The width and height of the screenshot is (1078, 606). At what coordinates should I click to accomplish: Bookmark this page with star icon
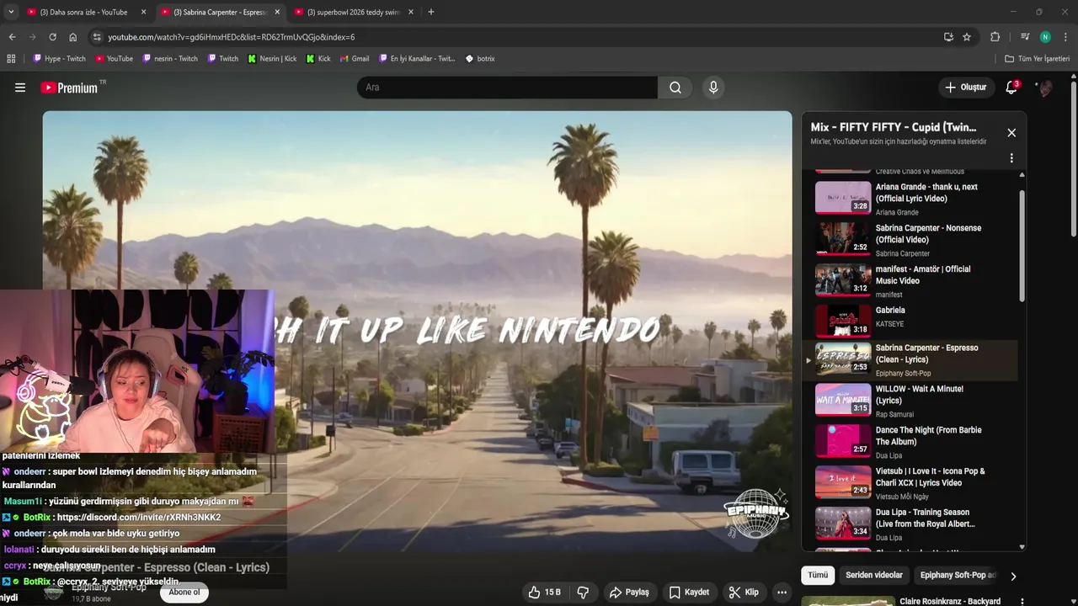pyautogui.click(x=967, y=37)
